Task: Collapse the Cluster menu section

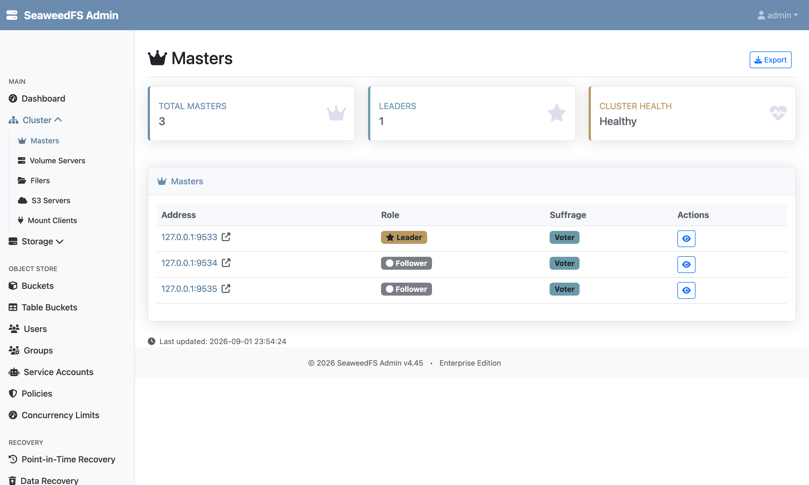Action: [x=35, y=120]
